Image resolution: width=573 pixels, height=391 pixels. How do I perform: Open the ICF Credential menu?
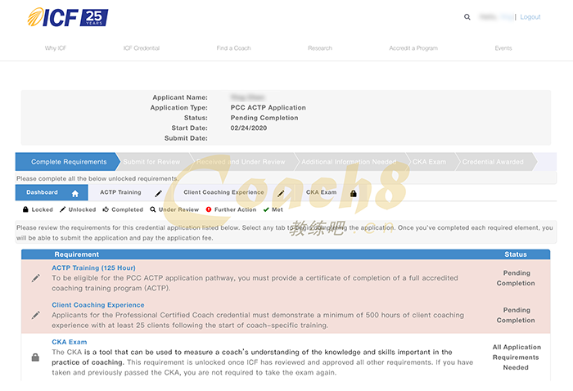(142, 48)
